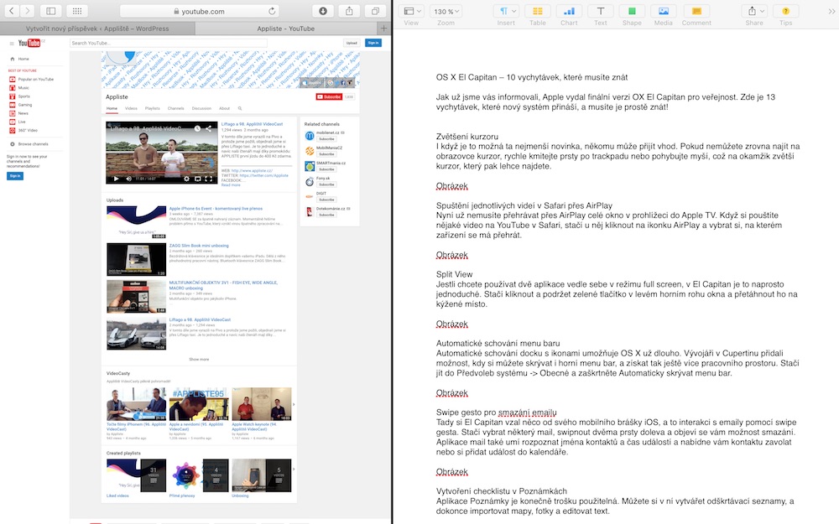839x524 pixels.
Task: Expand the View dropdown in Pages
Action: (411, 12)
